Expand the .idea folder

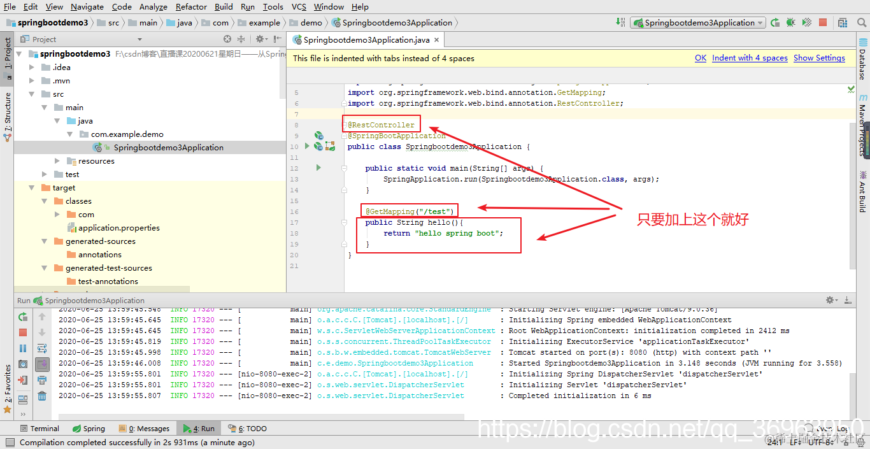coord(32,68)
